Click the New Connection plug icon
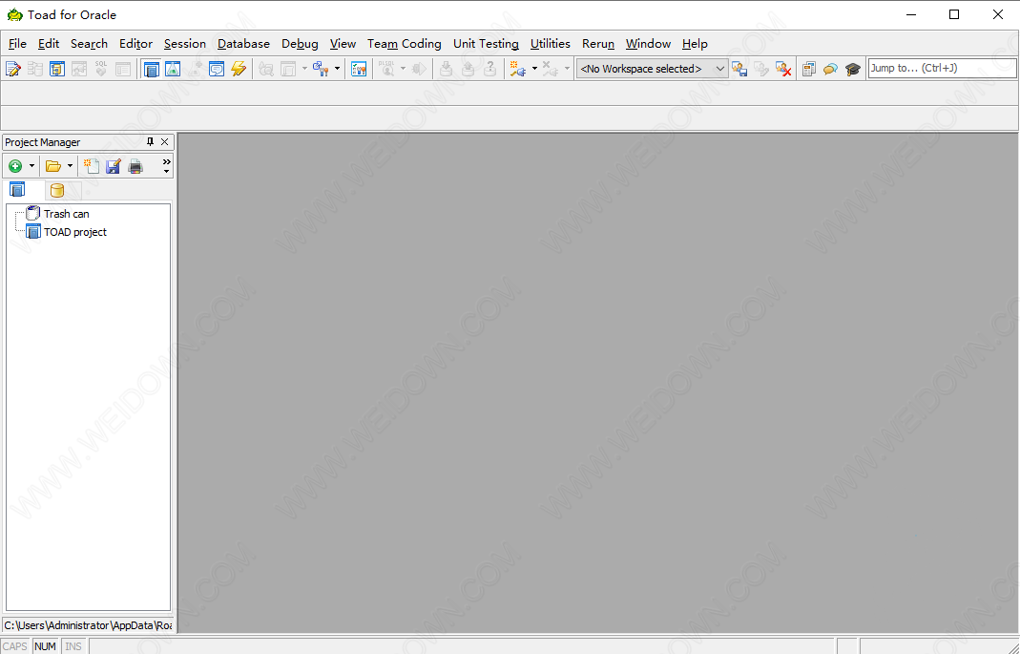This screenshot has height=654, width=1020. tap(518, 69)
